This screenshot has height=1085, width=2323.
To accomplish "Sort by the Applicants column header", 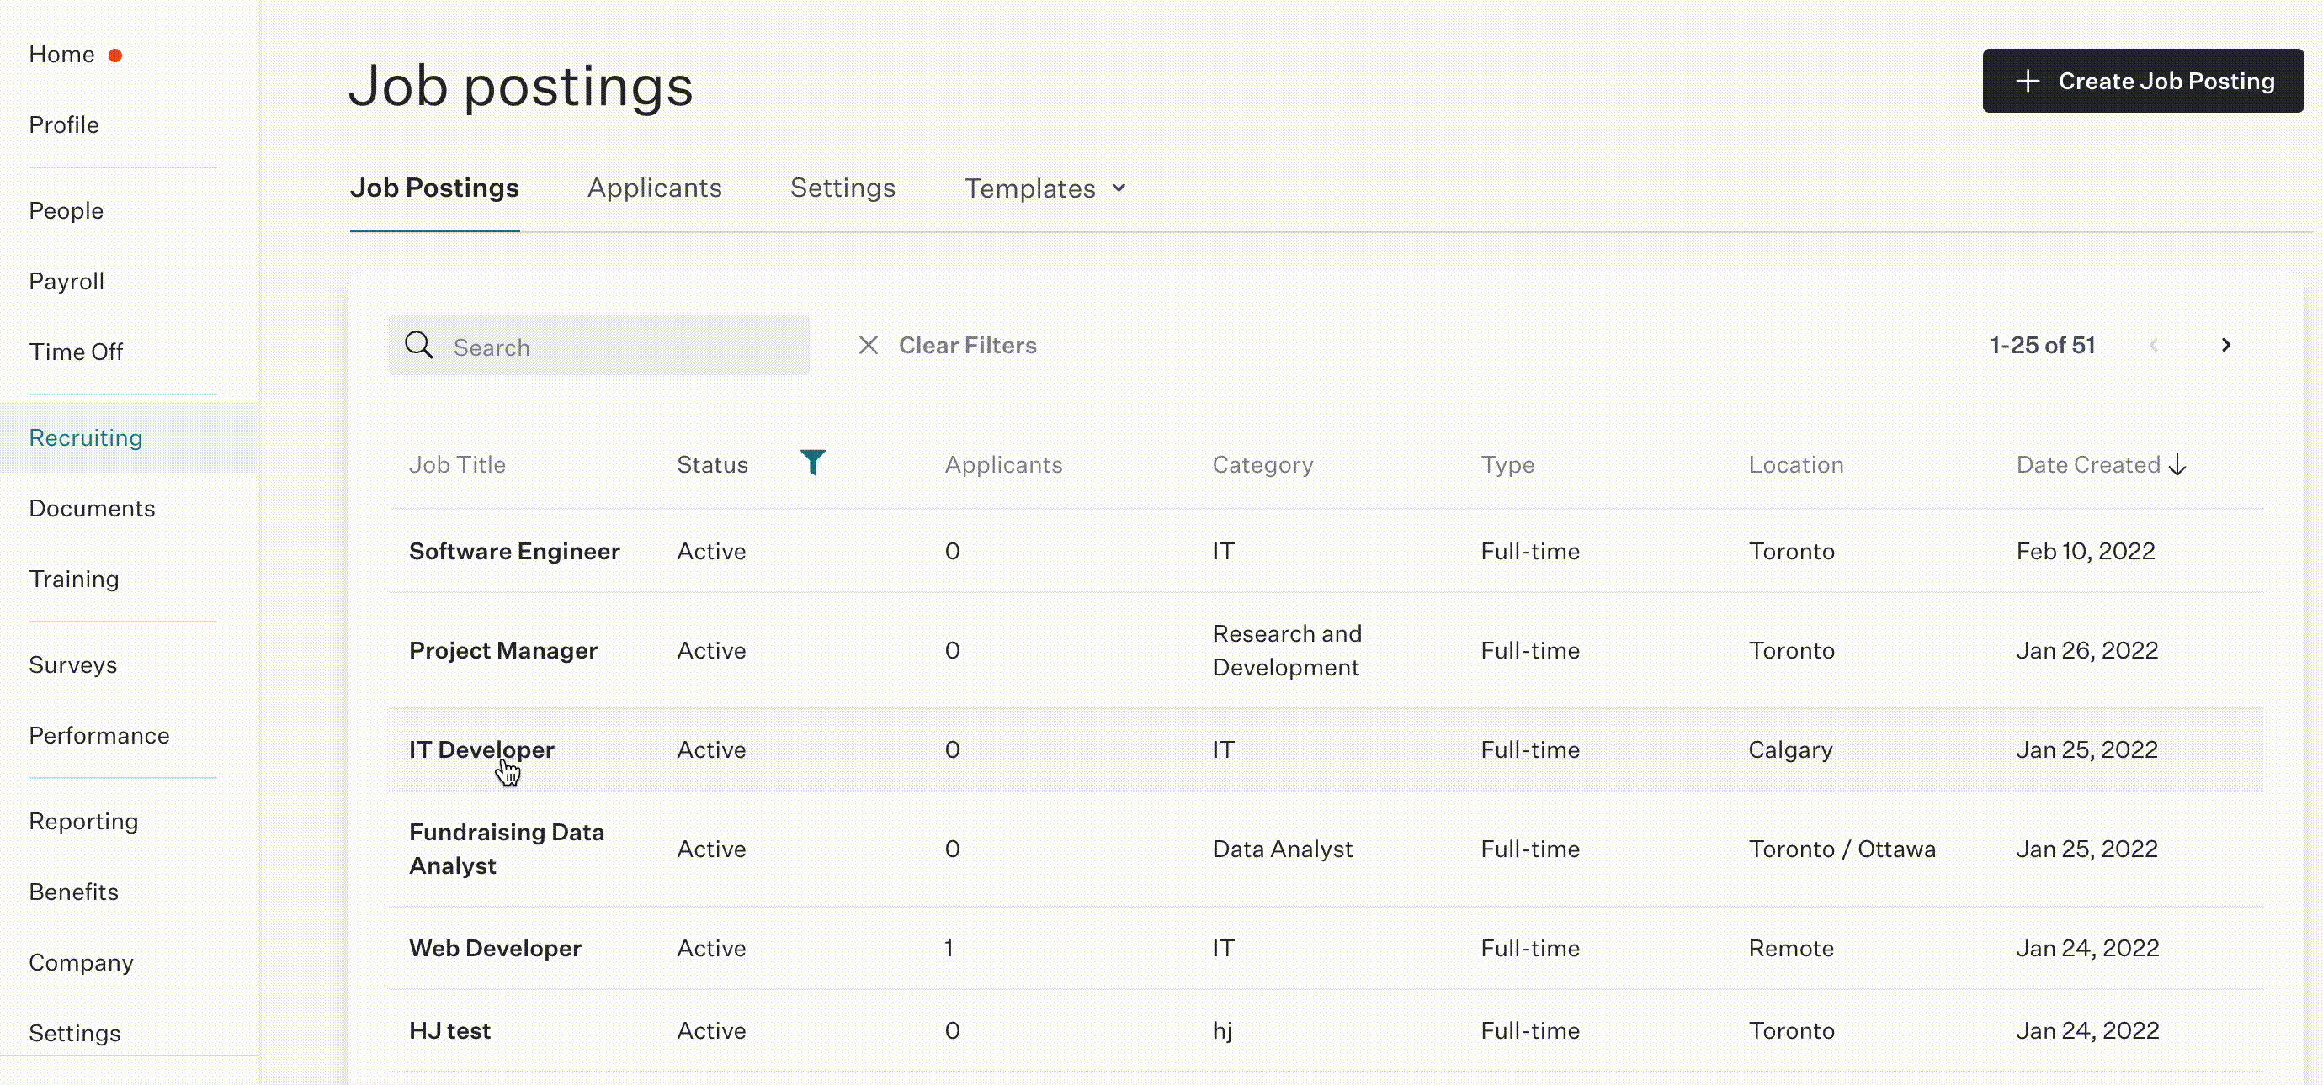I will coord(1003,465).
